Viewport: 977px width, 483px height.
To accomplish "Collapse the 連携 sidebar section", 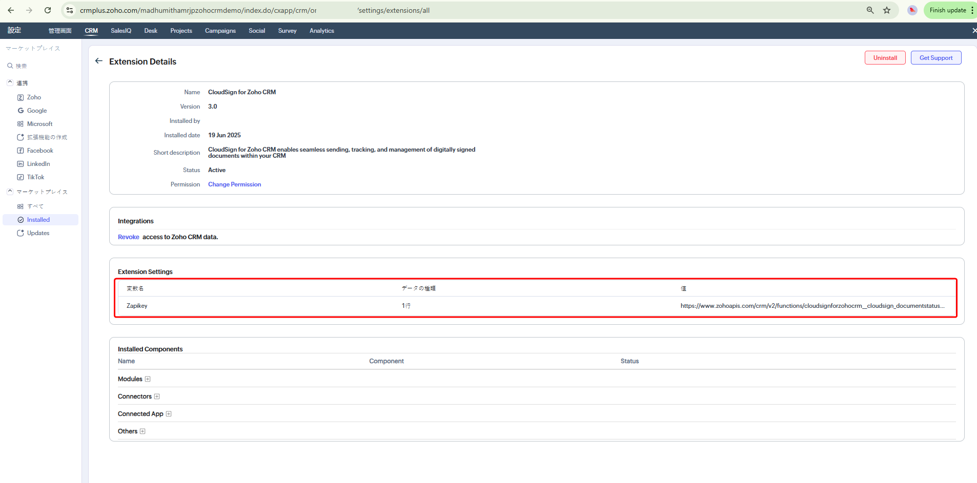I will click(x=10, y=82).
